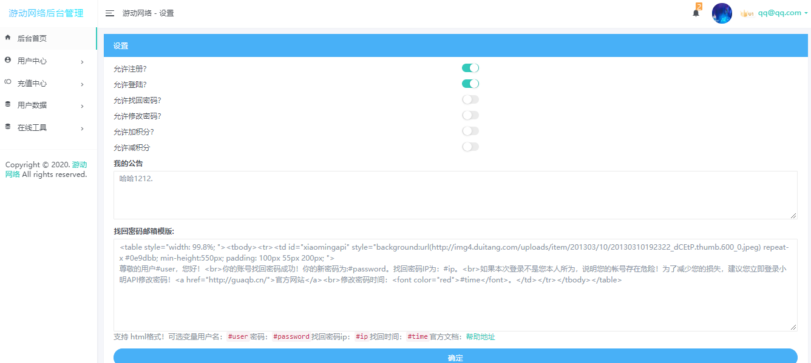Screen dimensions: 811x363
Task: Open 用户中心 sidebar menu
Action: (x=49, y=61)
